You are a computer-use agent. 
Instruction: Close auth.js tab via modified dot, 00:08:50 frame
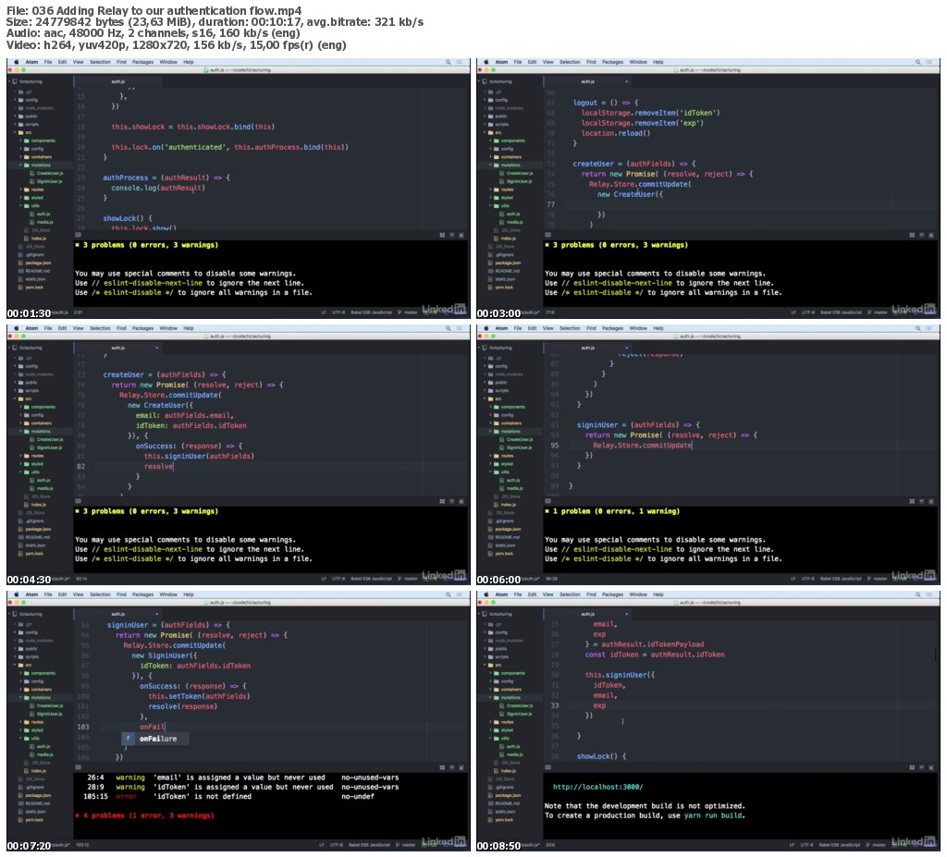click(626, 614)
